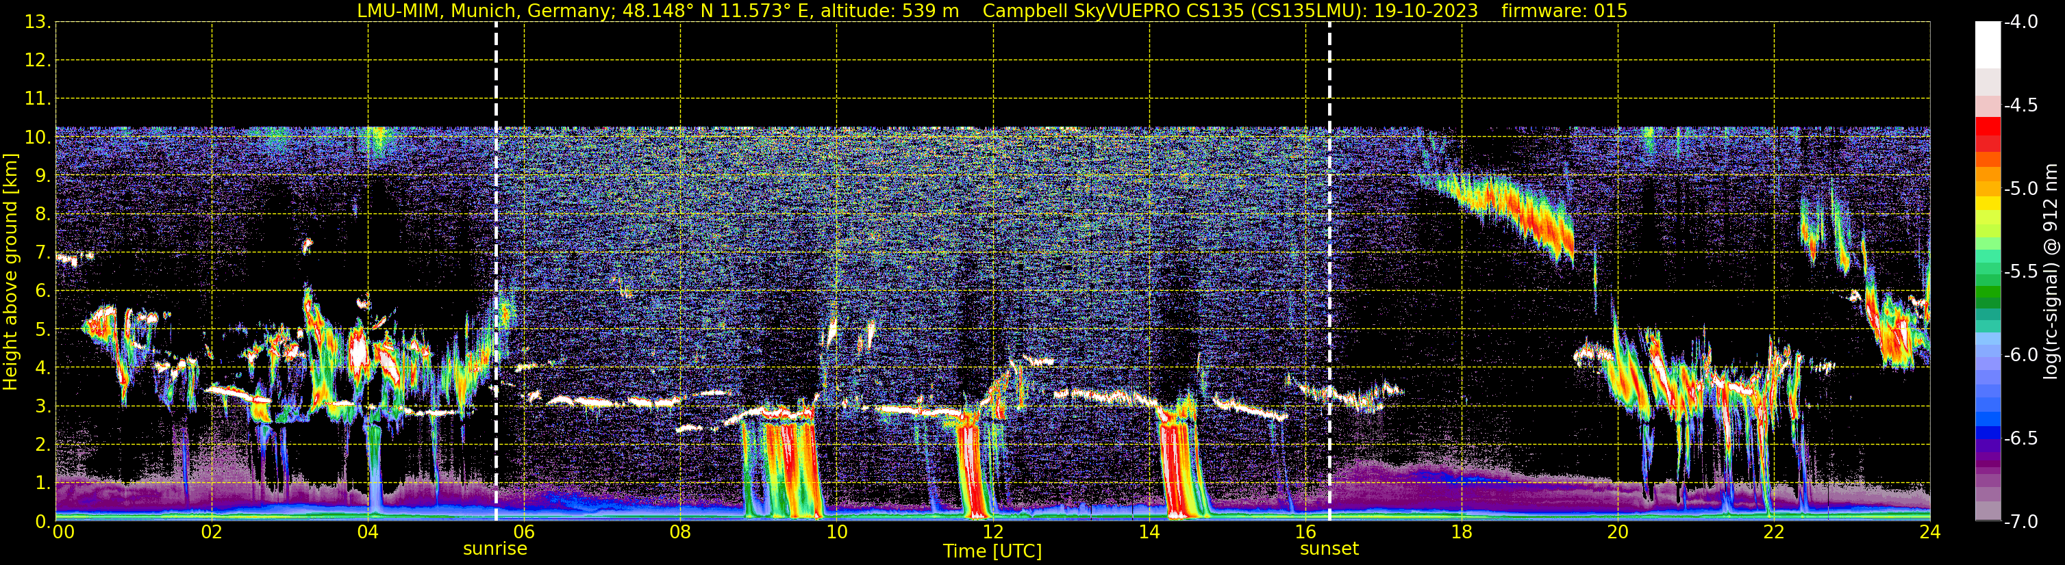Click the white dashed sunset marker line
Image resolution: width=2065 pixels, height=565 pixels.
[x=1330, y=272]
